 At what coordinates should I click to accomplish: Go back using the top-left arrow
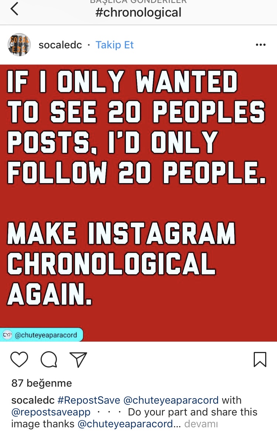[14, 9]
